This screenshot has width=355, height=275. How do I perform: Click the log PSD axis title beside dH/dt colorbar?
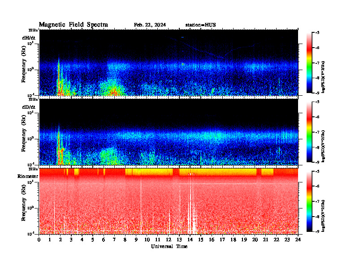[x=324, y=77]
